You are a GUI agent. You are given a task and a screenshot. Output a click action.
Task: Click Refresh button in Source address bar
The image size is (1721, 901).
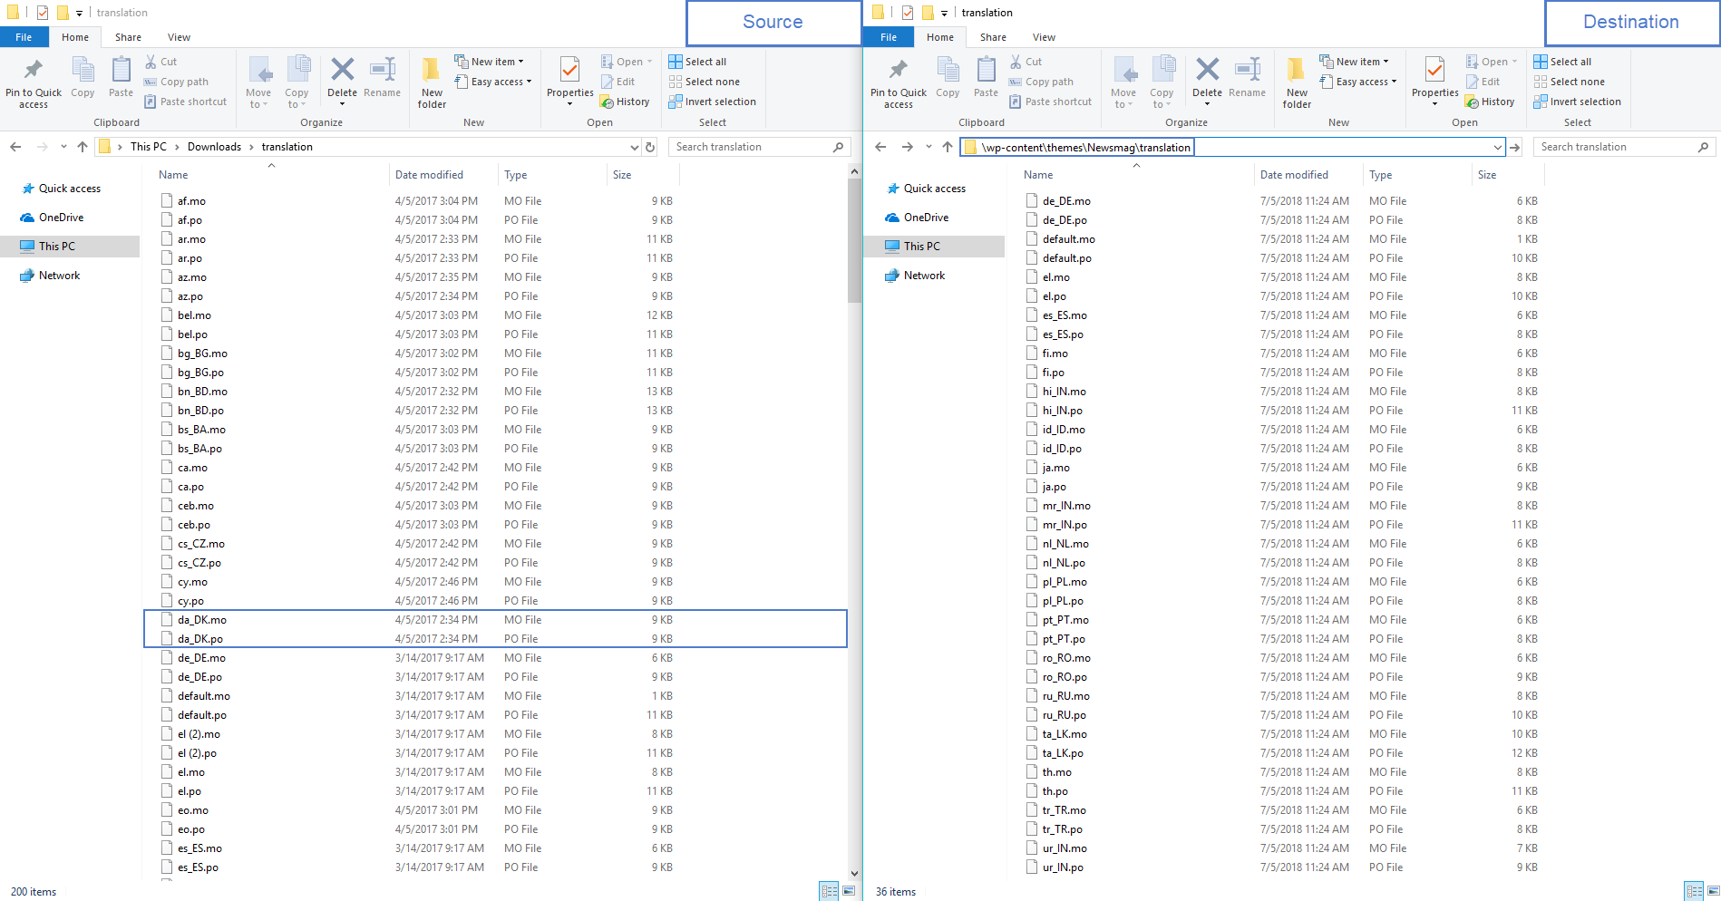click(650, 147)
